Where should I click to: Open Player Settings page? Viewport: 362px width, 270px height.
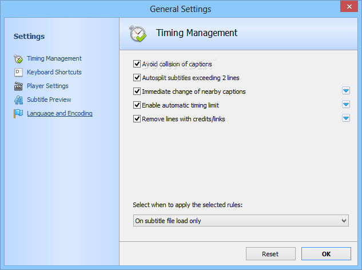click(47, 86)
